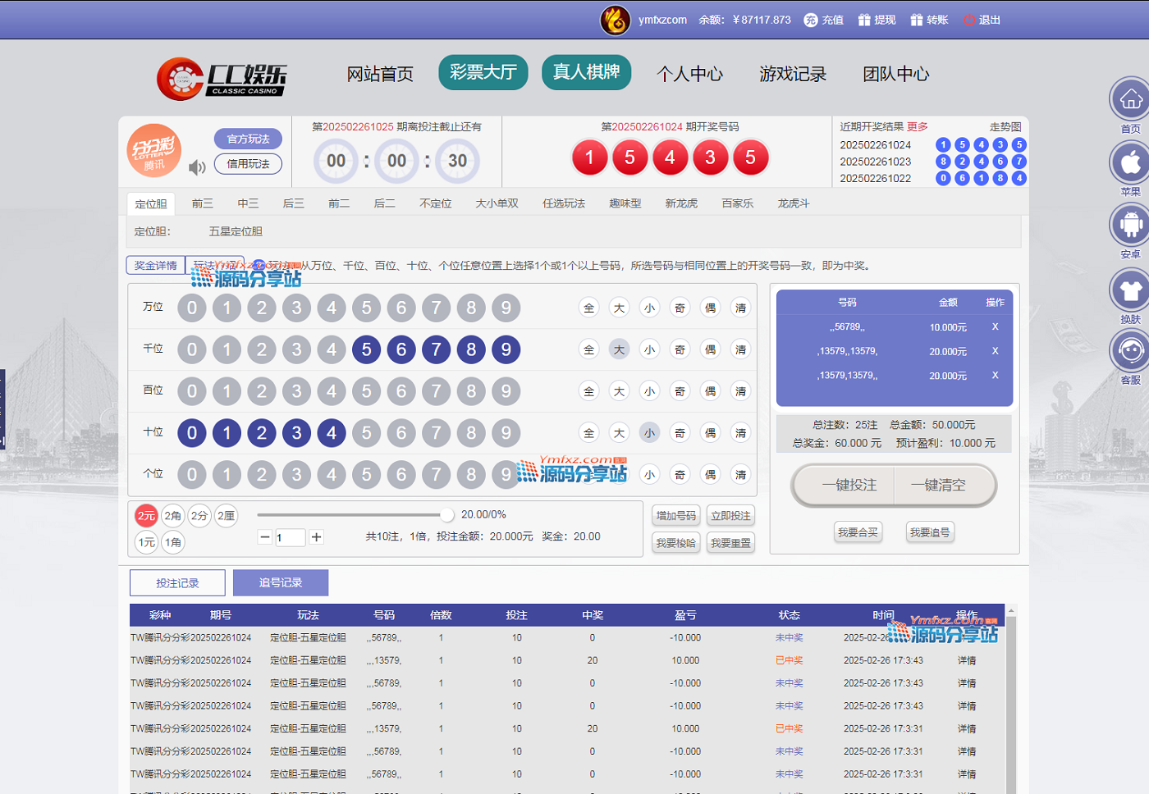Increase multiplier with the plus button
The height and width of the screenshot is (794, 1149).
(x=316, y=537)
